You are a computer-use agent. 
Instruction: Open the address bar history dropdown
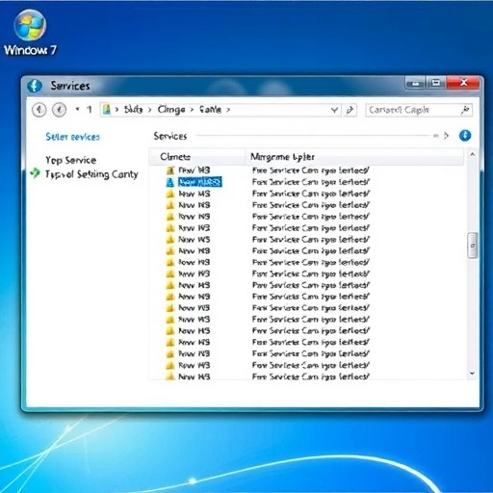click(x=334, y=110)
